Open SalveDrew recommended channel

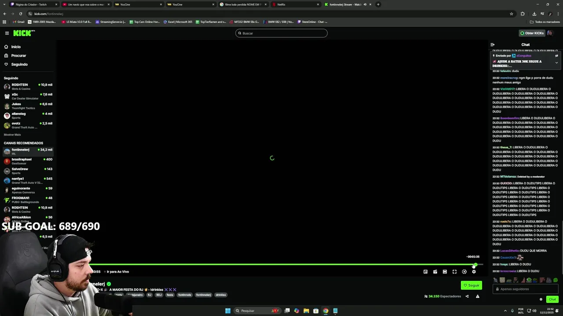point(28,171)
